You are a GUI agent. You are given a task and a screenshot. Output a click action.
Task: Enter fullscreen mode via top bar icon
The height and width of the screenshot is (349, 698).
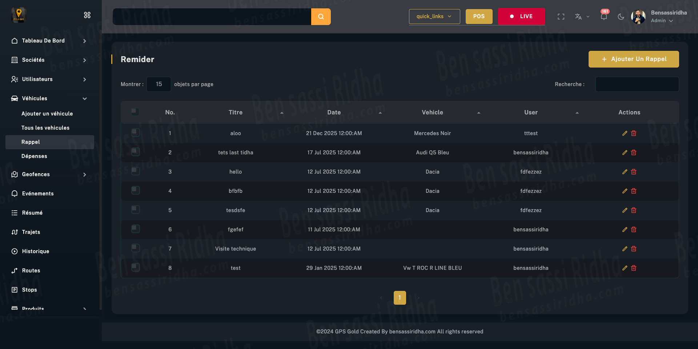[561, 17]
